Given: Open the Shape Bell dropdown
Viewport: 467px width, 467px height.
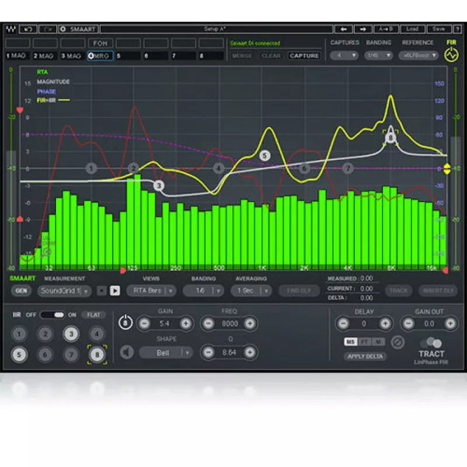Looking at the screenshot, I should coord(166,353).
